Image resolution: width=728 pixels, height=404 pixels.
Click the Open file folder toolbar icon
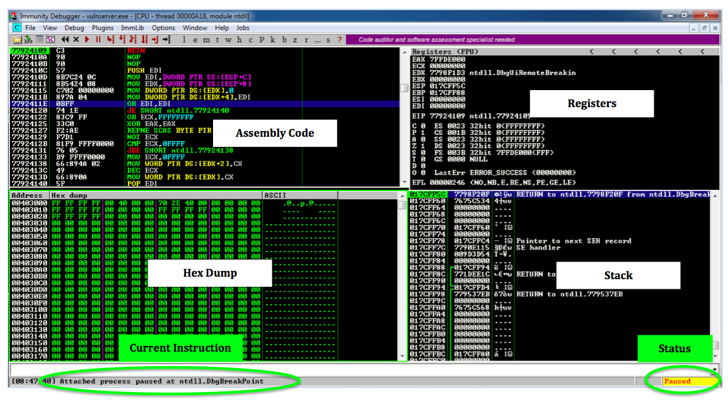[x=17, y=40]
